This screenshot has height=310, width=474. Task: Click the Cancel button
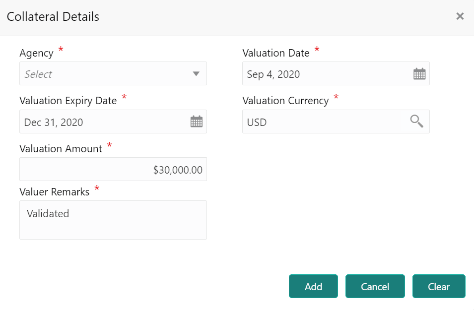tap(375, 286)
